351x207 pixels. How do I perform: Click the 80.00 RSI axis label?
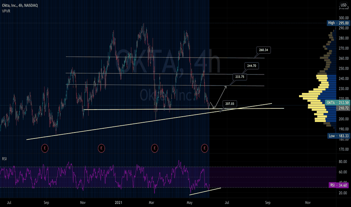point(343,161)
